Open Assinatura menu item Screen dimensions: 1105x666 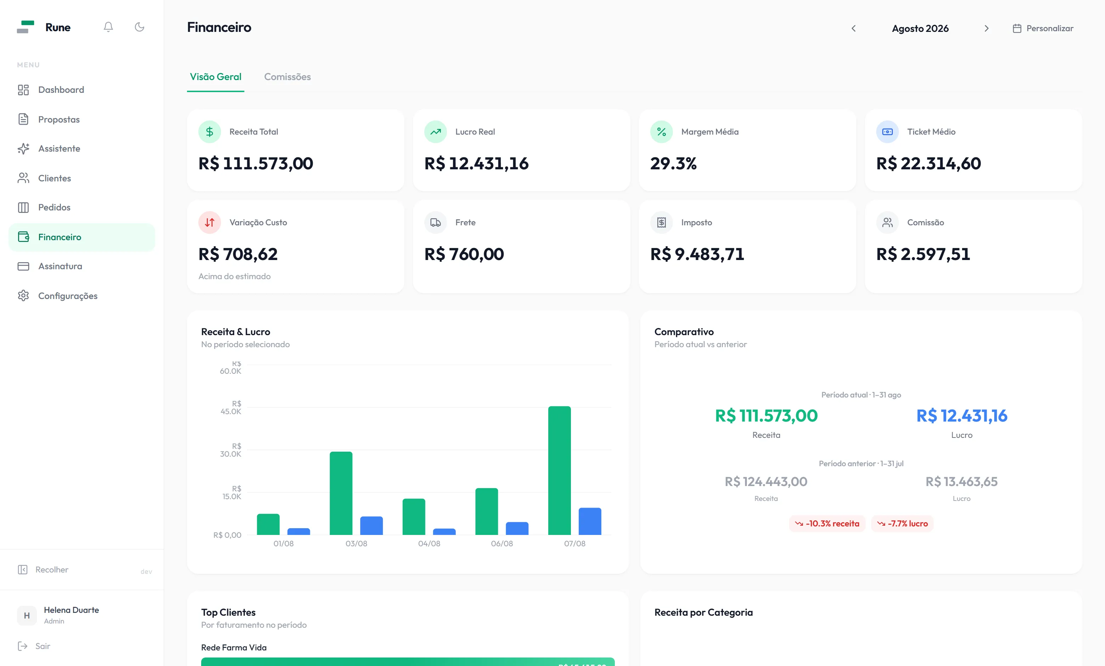pyautogui.click(x=81, y=266)
